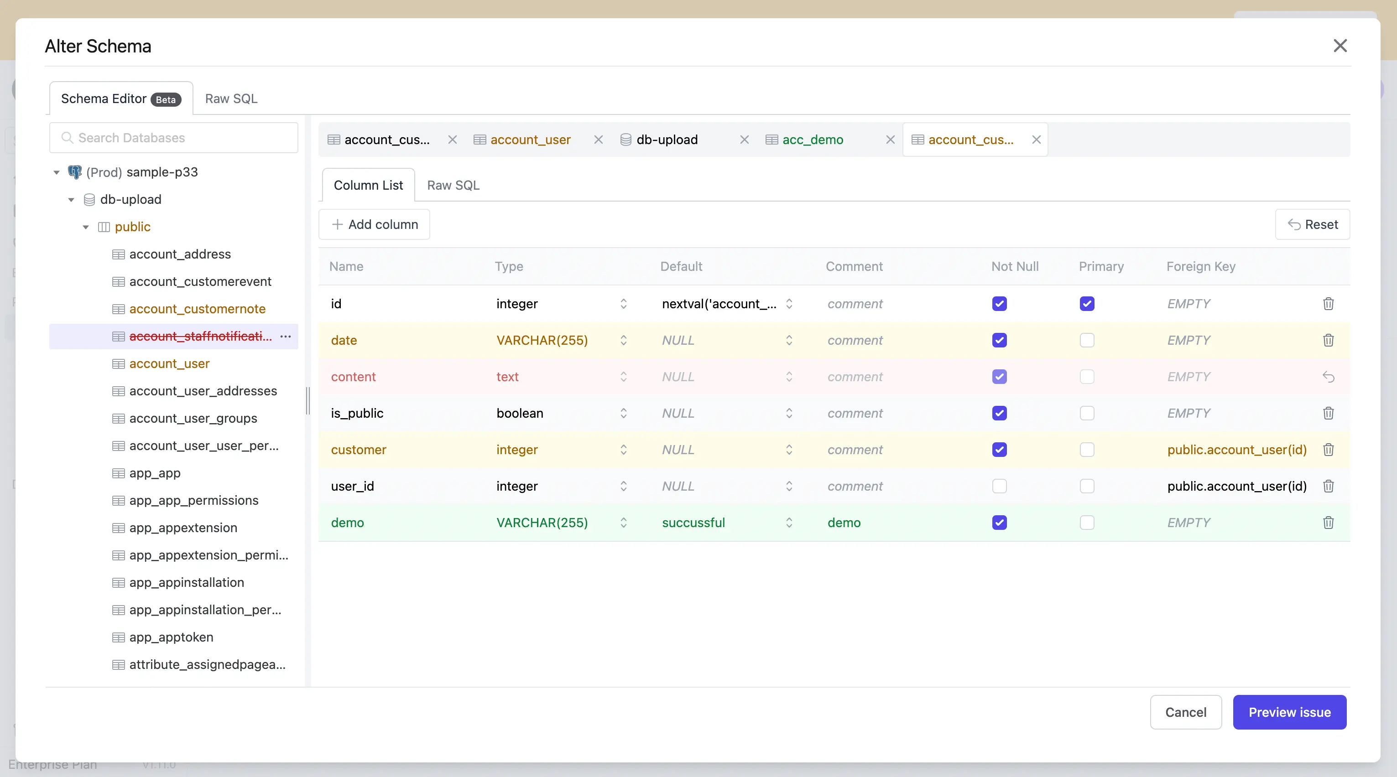Enable Not Null for the user_id column

click(1000, 486)
